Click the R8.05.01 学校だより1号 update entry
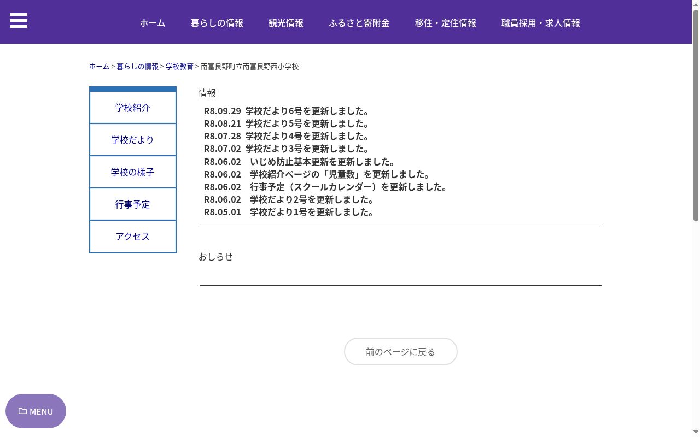 [290, 212]
